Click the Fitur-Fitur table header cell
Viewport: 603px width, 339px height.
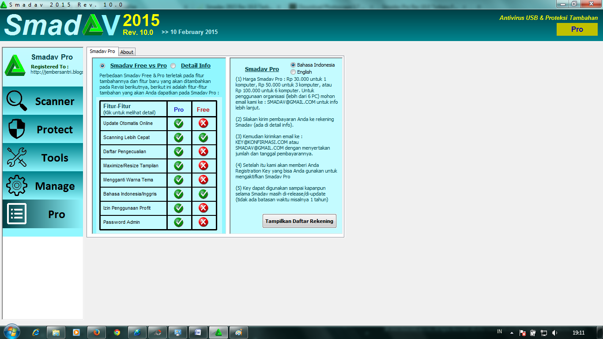pyautogui.click(x=133, y=109)
